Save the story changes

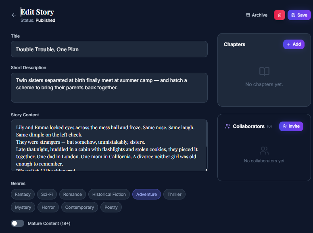299,15
